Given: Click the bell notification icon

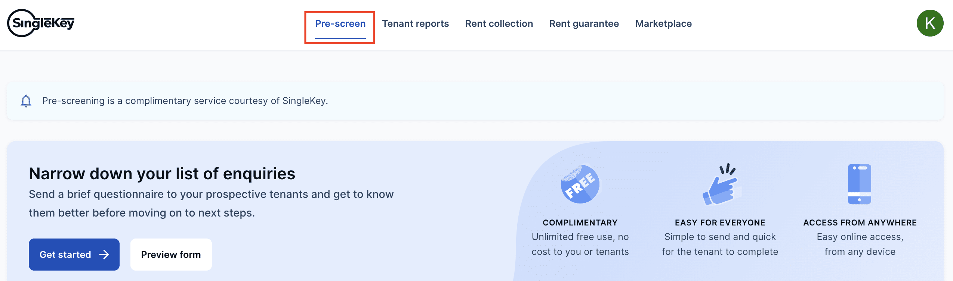Looking at the screenshot, I should pos(26,101).
